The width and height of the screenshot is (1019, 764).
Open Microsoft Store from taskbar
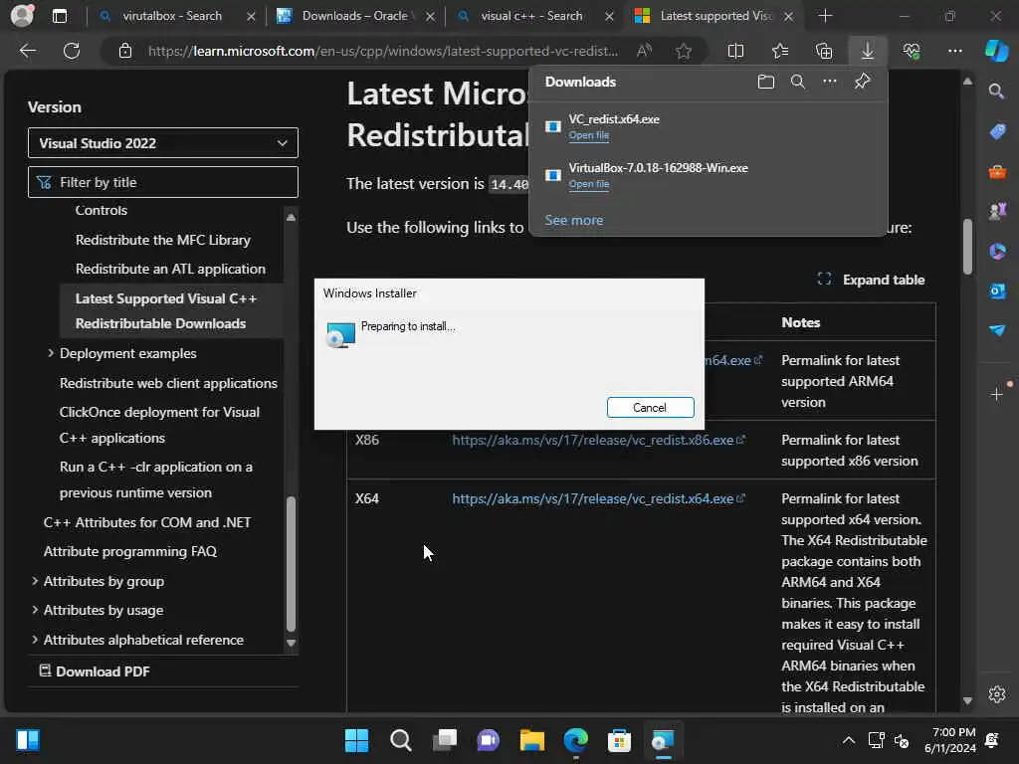[x=619, y=740]
